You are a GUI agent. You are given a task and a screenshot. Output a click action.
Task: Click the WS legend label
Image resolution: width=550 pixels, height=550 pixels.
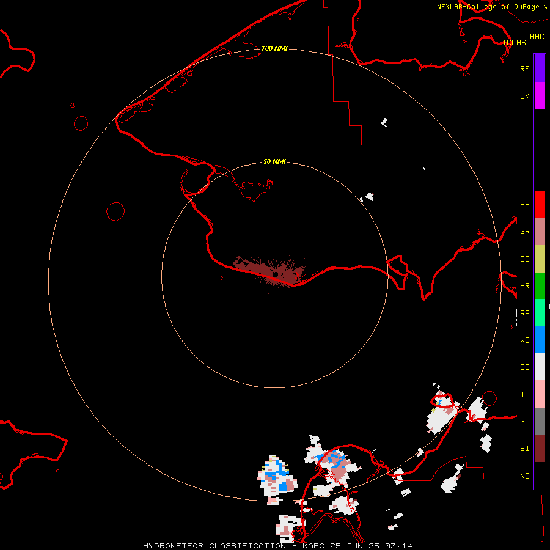524,340
